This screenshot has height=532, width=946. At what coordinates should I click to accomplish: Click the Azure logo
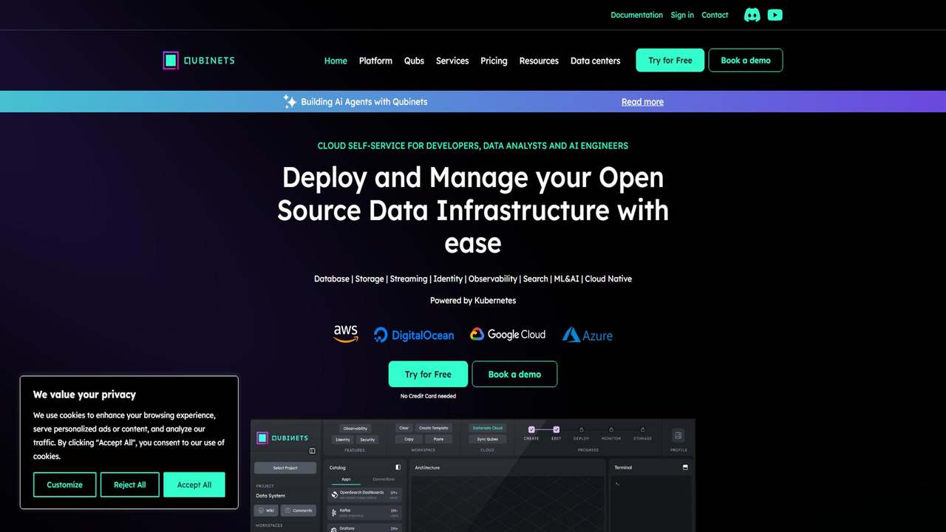pyautogui.click(x=588, y=335)
